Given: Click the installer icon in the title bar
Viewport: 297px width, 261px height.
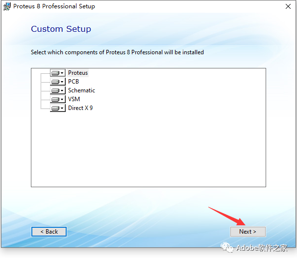Looking at the screenshot, I should (x=7, y=6).
